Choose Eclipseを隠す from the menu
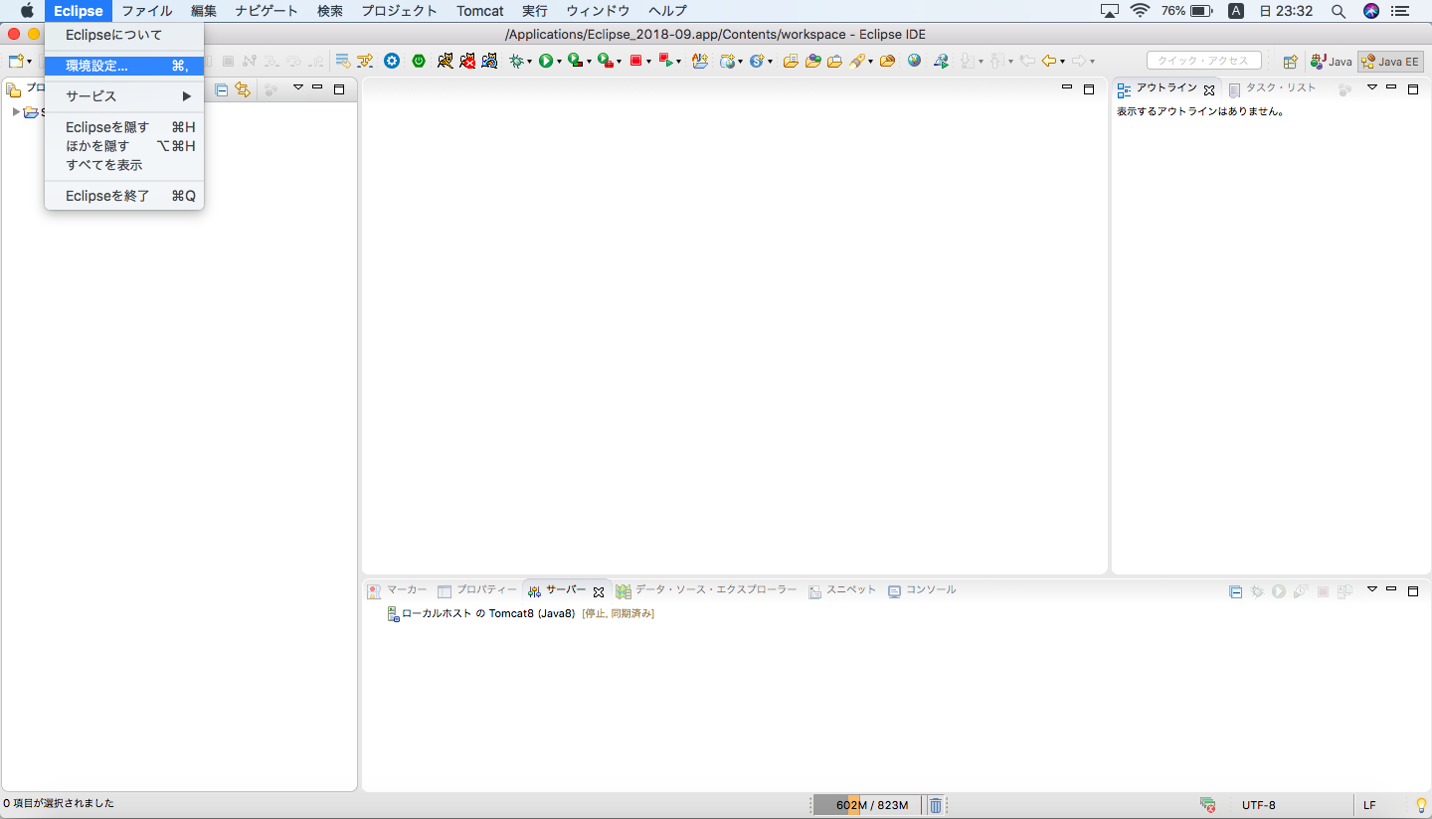Screen dimensions: 1432x819 coord(124,127)
